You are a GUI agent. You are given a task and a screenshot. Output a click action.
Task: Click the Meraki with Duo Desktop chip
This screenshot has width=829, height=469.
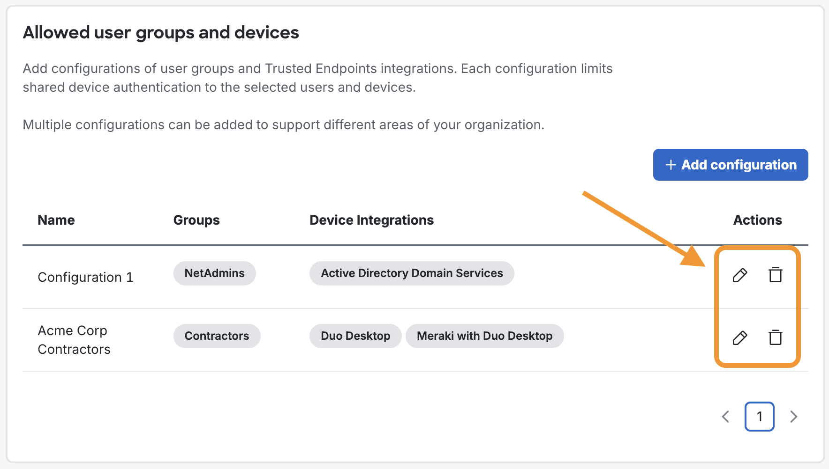[x=484, y=336]
